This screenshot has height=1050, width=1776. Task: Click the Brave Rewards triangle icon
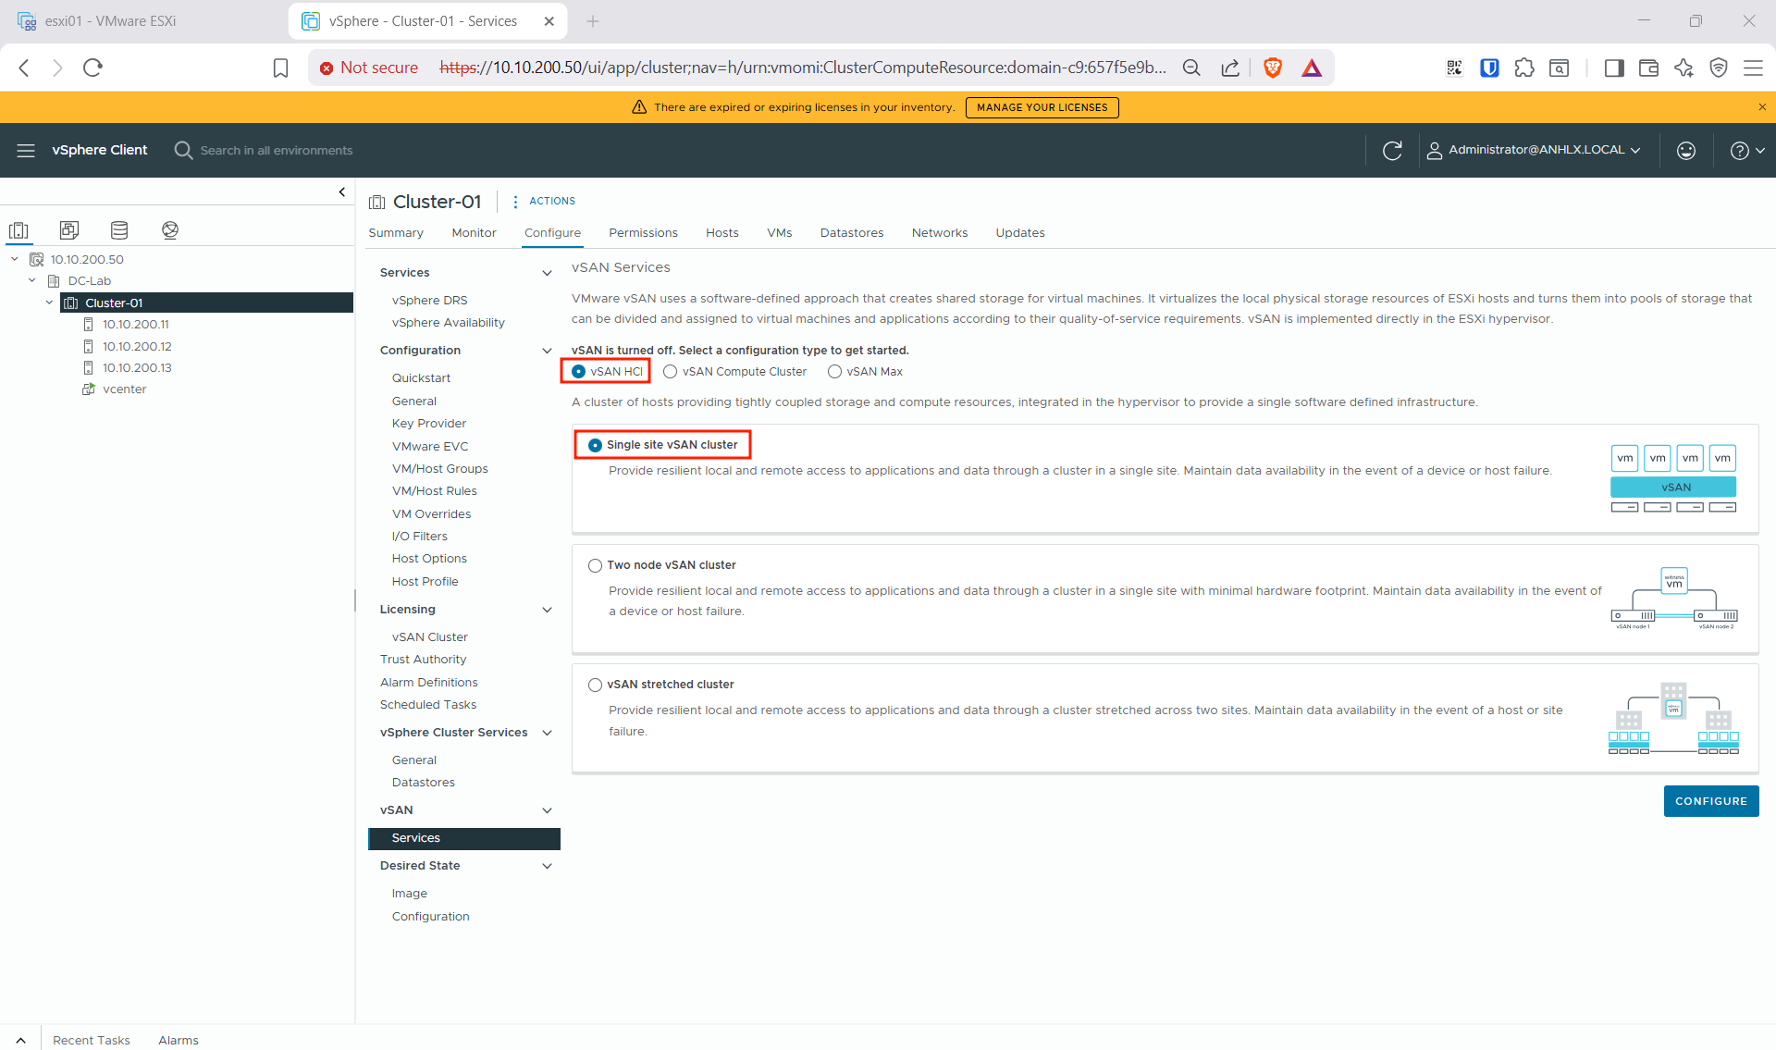[1312, 68]
